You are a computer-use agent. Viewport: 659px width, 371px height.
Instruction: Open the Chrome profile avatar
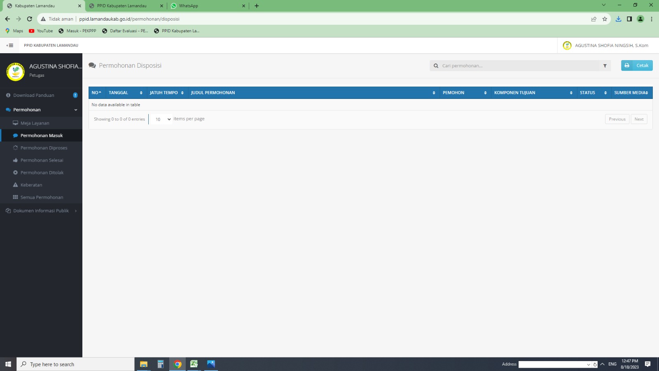640,19
